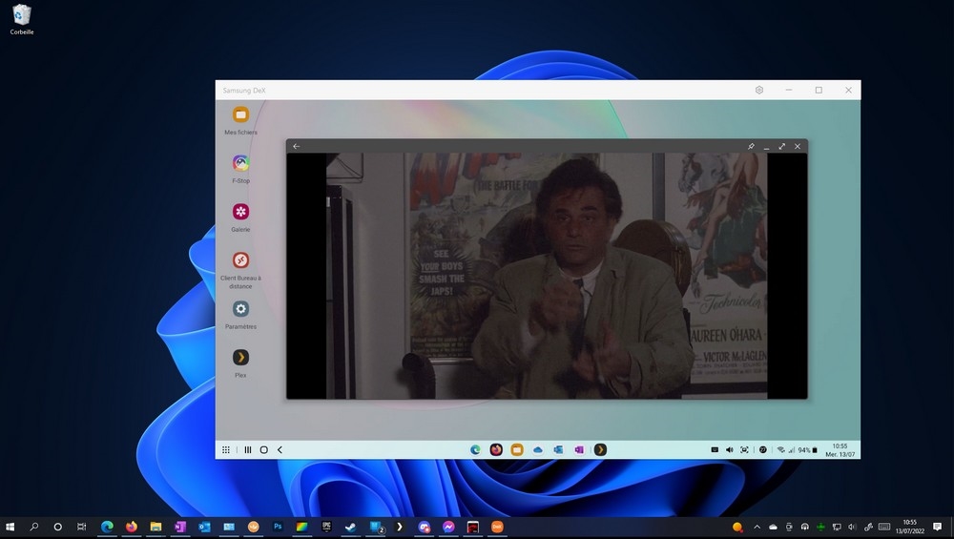Show hidden icons in Windows tray
The image size is (954, 539).
coord(757,527)
